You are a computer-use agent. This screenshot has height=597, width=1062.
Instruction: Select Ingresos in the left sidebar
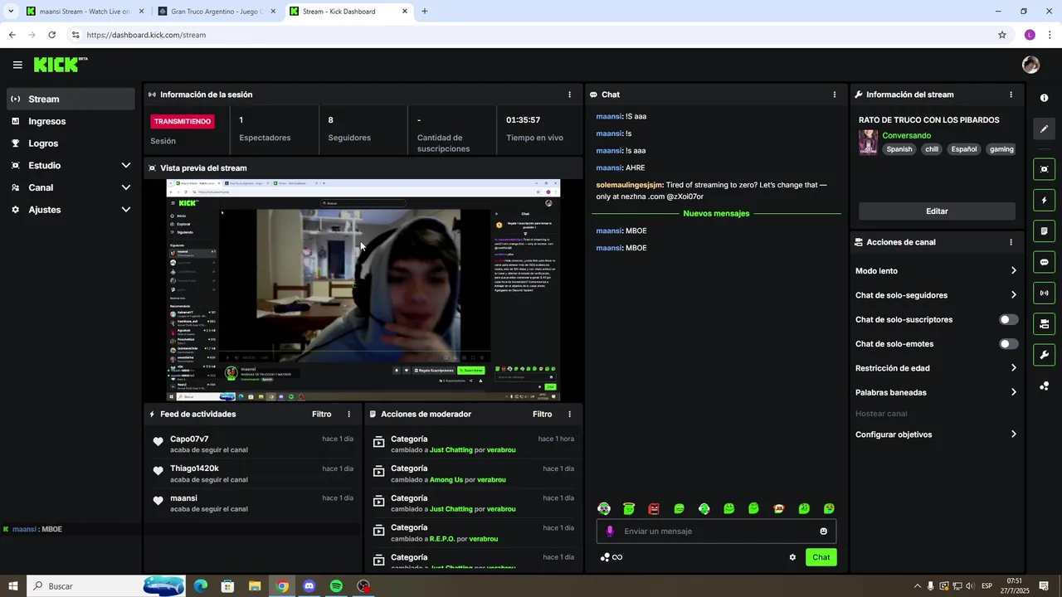point(71,121)
